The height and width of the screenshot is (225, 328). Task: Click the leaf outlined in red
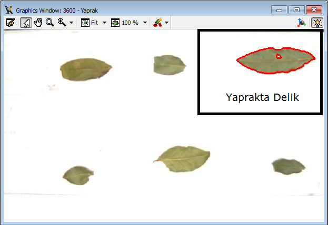[276, 60]
